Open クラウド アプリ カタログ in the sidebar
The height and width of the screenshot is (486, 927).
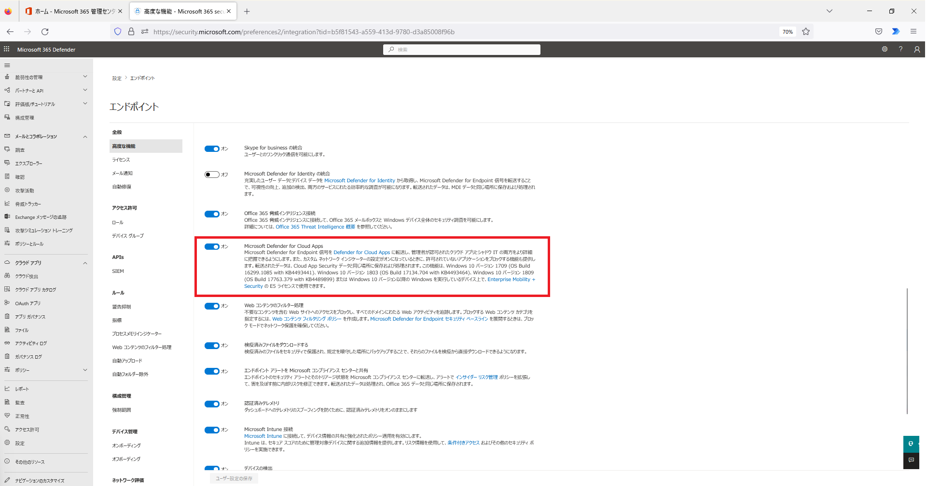pyautogui.click(x=35, y=290)
